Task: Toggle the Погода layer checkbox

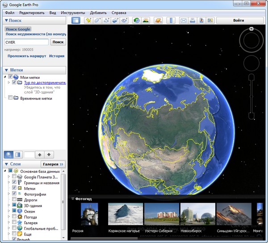Action: click(x=15, y=217)
